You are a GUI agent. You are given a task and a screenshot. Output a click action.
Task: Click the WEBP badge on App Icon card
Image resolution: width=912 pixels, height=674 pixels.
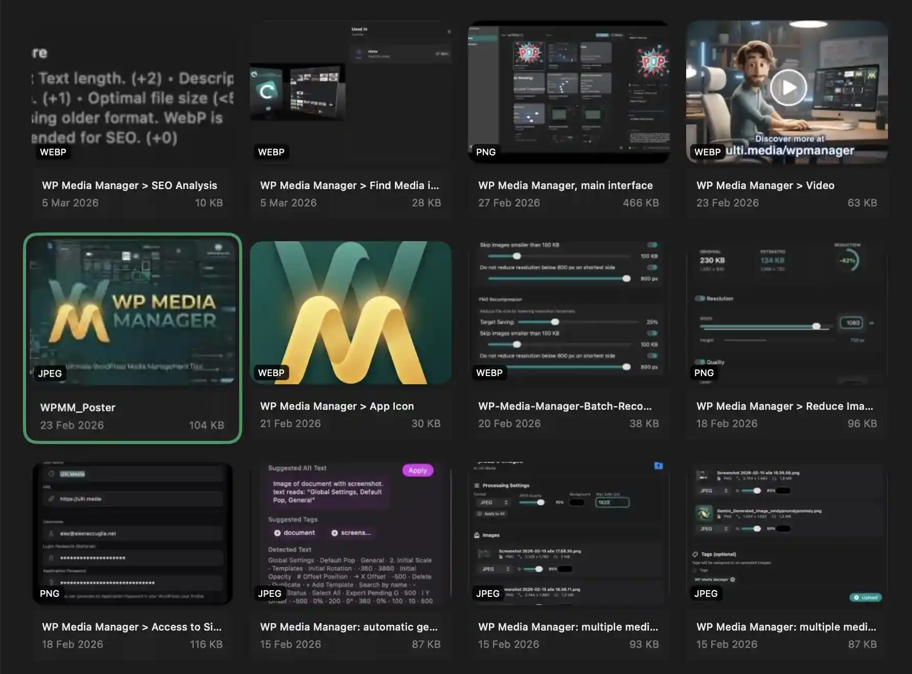pos(271,373)
